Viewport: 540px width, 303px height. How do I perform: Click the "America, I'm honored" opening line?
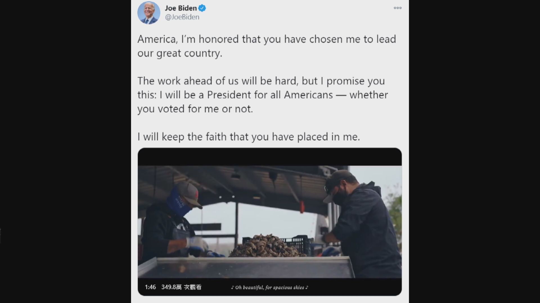tap(266, 39)
